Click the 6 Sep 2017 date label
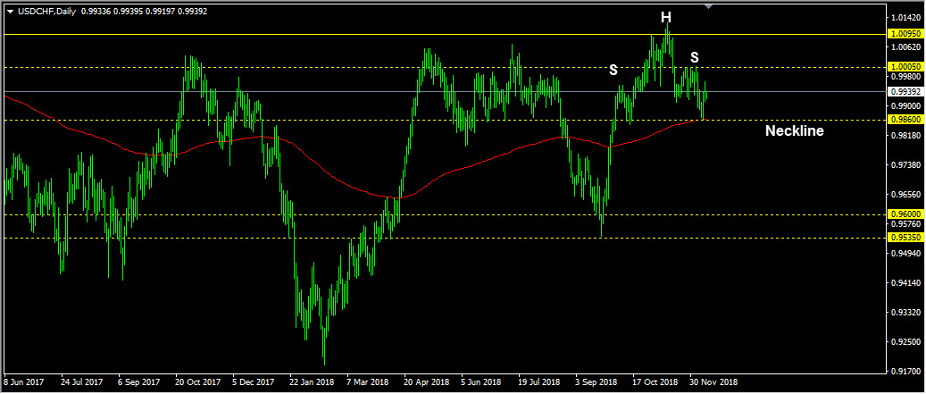This screenshot has height=394, width=926. (x=138, y=382)
